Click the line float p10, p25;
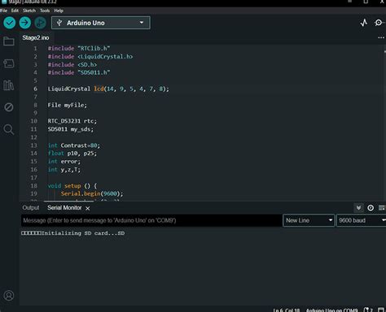The height and width of the screenshot is (312, 386). (72, 154)
